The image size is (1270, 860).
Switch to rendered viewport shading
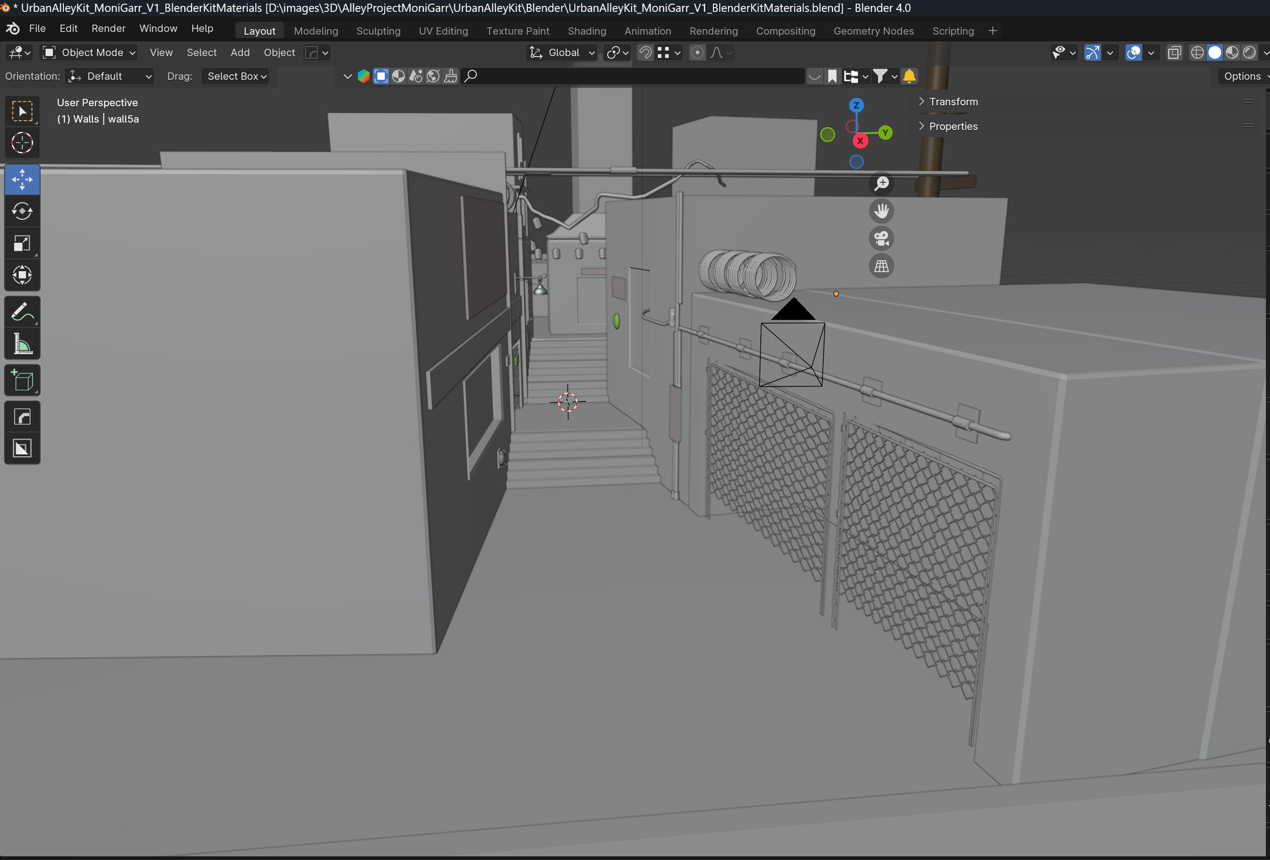click(1249, 52)
